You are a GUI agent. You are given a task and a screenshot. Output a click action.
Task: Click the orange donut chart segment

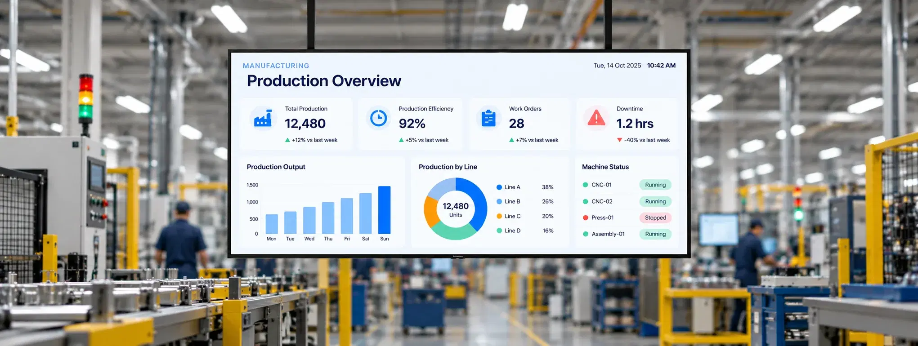tap(430, 213)
